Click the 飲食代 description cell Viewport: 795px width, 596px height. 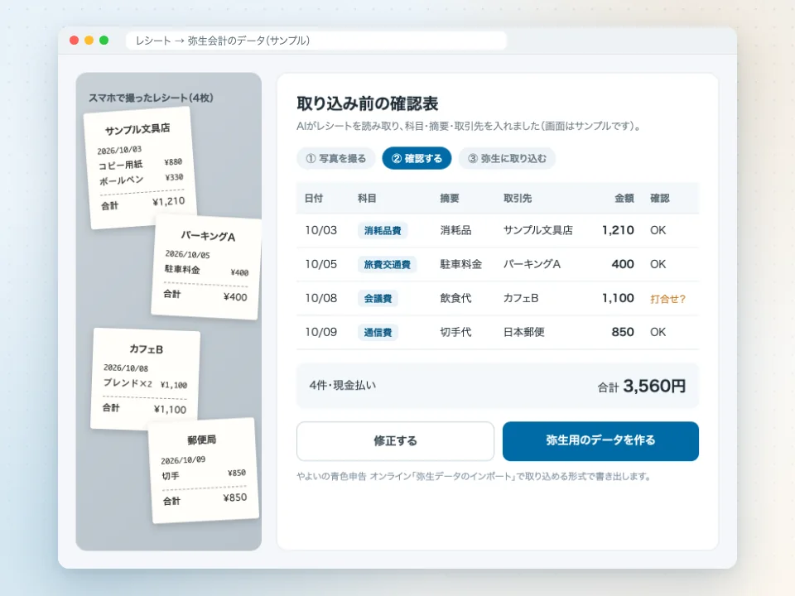(455, 298)
